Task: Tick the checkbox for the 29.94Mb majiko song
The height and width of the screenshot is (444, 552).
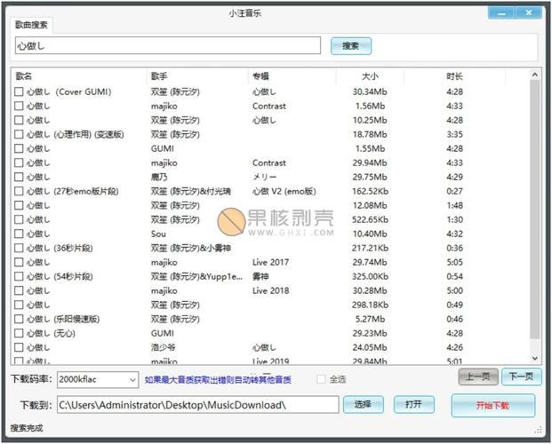Action: point(19,163)
